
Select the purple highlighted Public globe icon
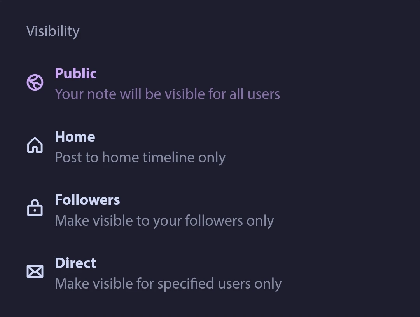pos(35,82)
